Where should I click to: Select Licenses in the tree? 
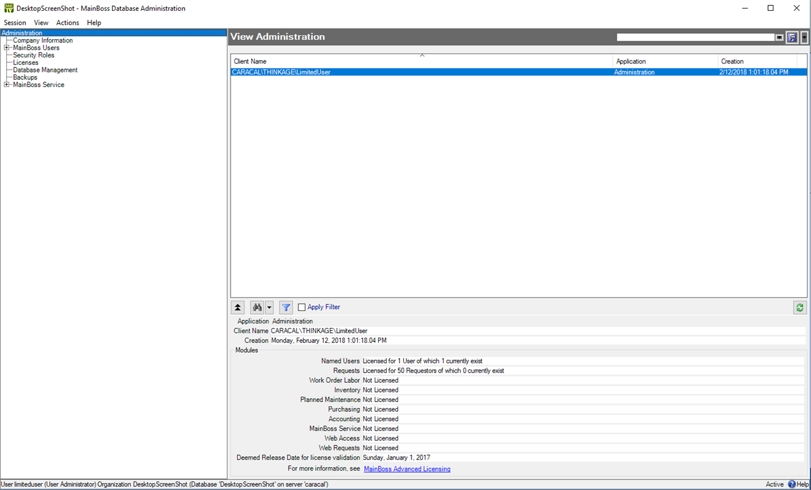click(25, 62)
